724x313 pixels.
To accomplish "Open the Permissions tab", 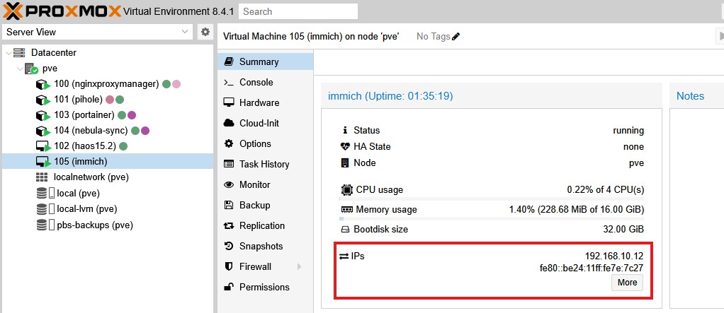I will (x=266, y=288).
